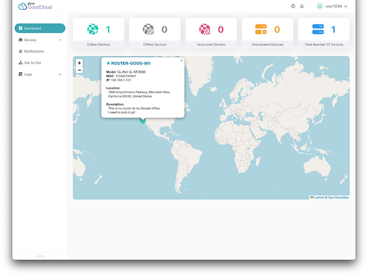Click the Deactivated Devices icon

pyautogui.click(x=261, y=29)
